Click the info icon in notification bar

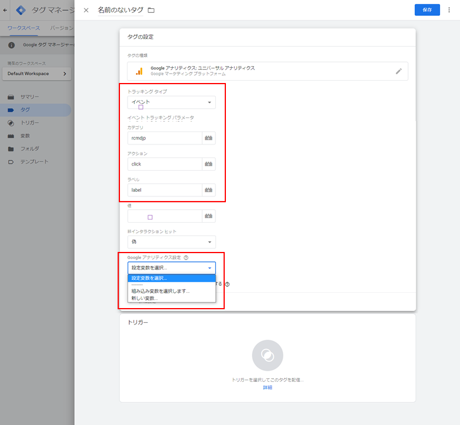[12, 45]
